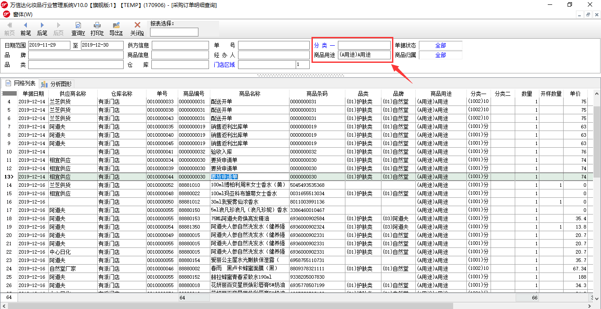Click 验收入库 product name in row 10
Image resolution: width=601 pixels, height=309 pixels.
[249, 152]
